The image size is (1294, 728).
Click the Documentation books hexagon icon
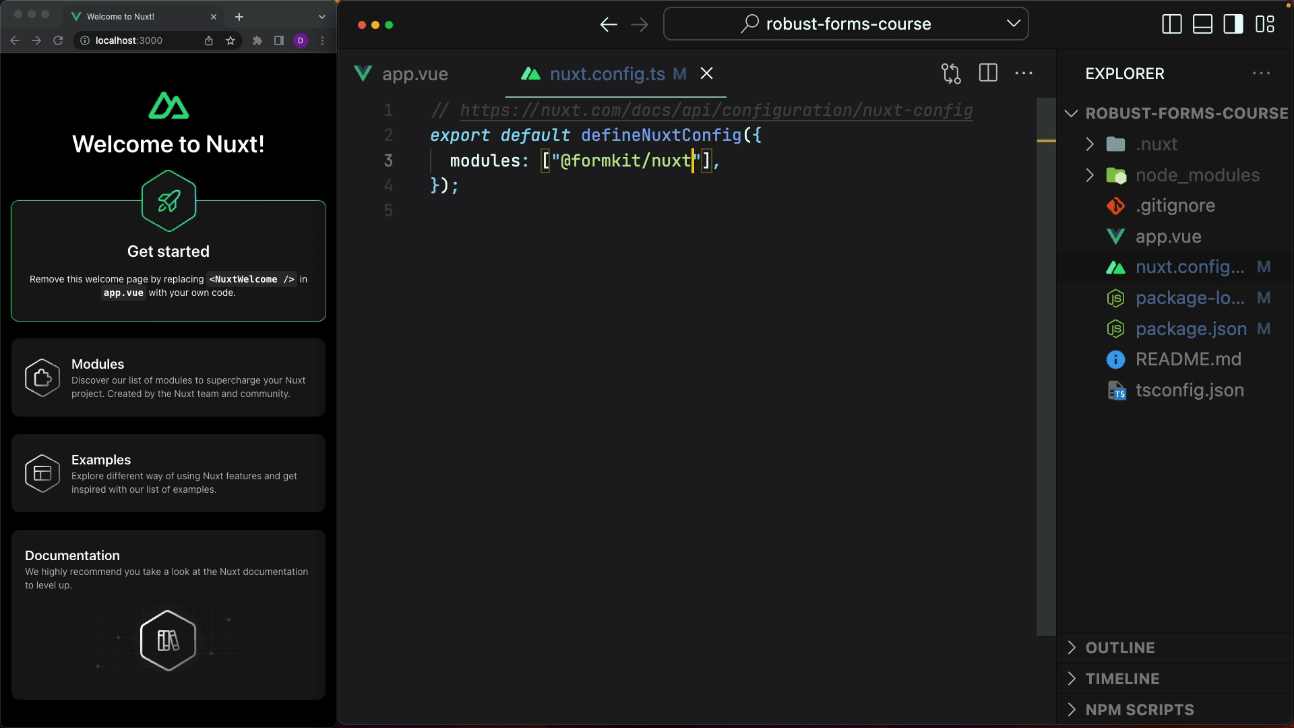click(x=168, y=640)
